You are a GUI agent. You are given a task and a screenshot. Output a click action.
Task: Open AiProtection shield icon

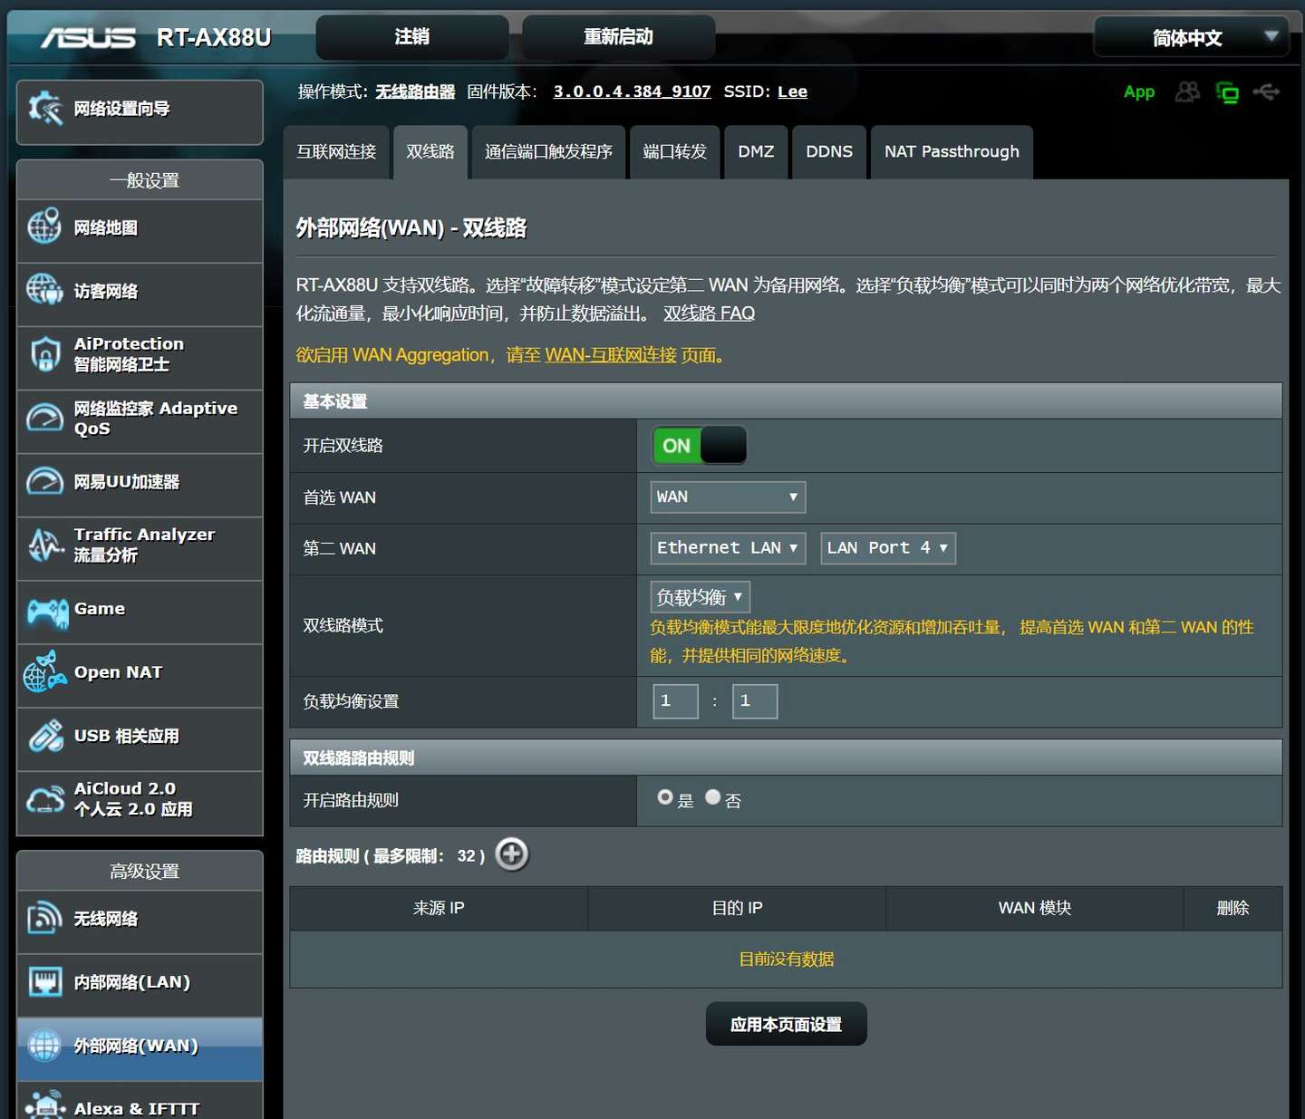(44, 353)
